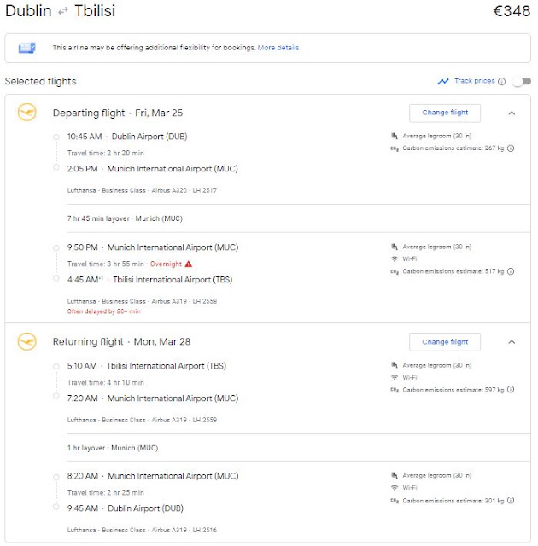The image size is (538, 546).
Task: Click the flexible booking ticket icon
Action: pyautogui.click(x=26, y=48)
